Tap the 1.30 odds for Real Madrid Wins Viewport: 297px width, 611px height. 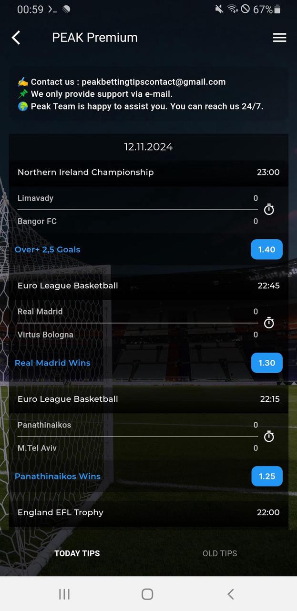(x=266, y=363)
